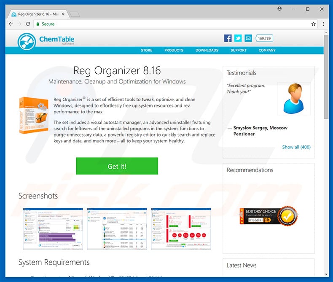
Task: Click the Reg Organizer orange box image
Action: tap(34, 115)
